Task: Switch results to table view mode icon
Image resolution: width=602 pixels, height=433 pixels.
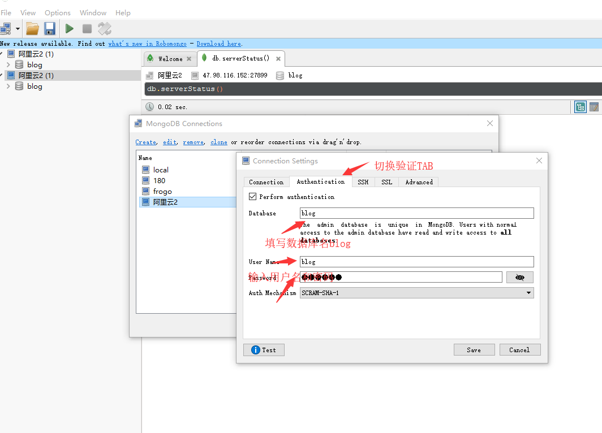Action: click(x=594, y=107)
